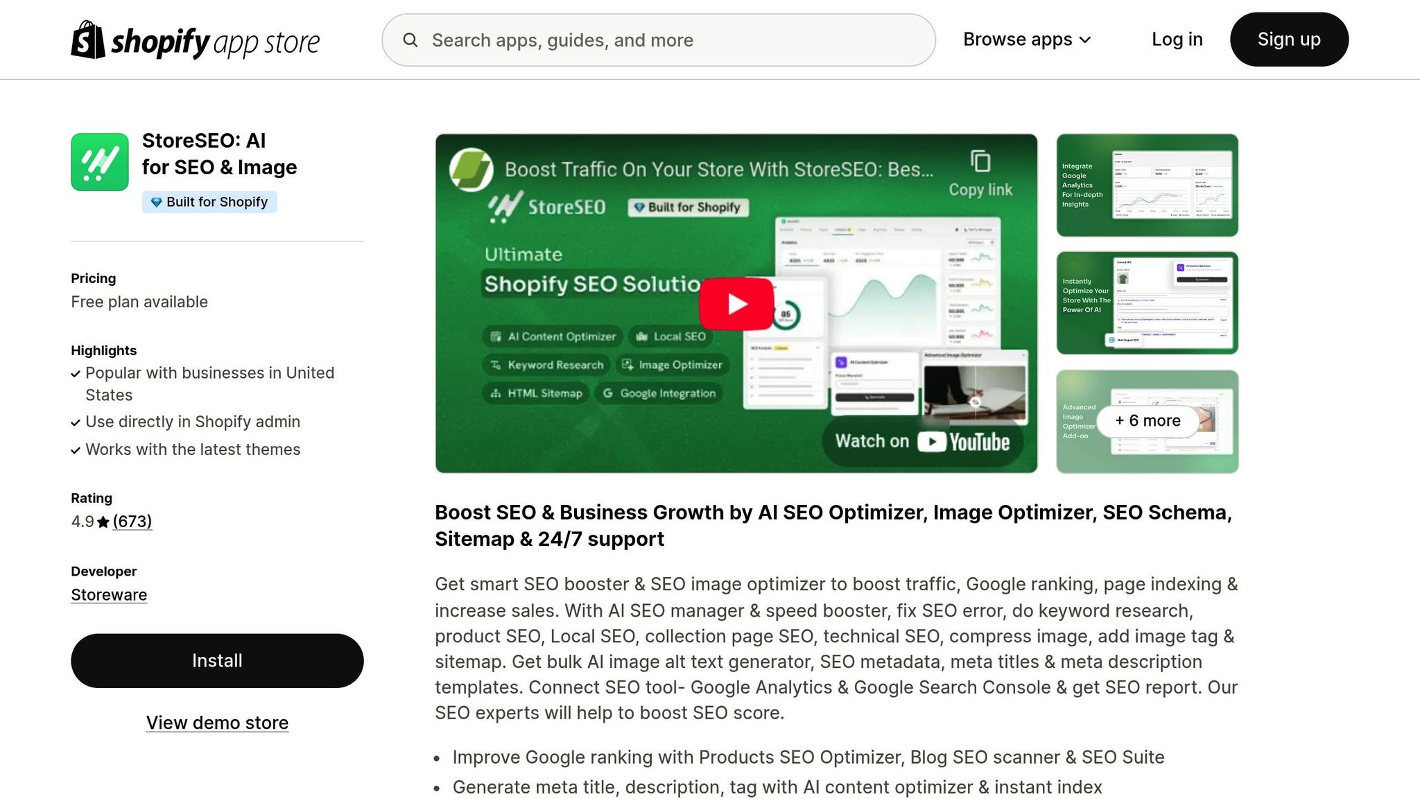Click the video channel avatar icon

(x=471, y=169)
